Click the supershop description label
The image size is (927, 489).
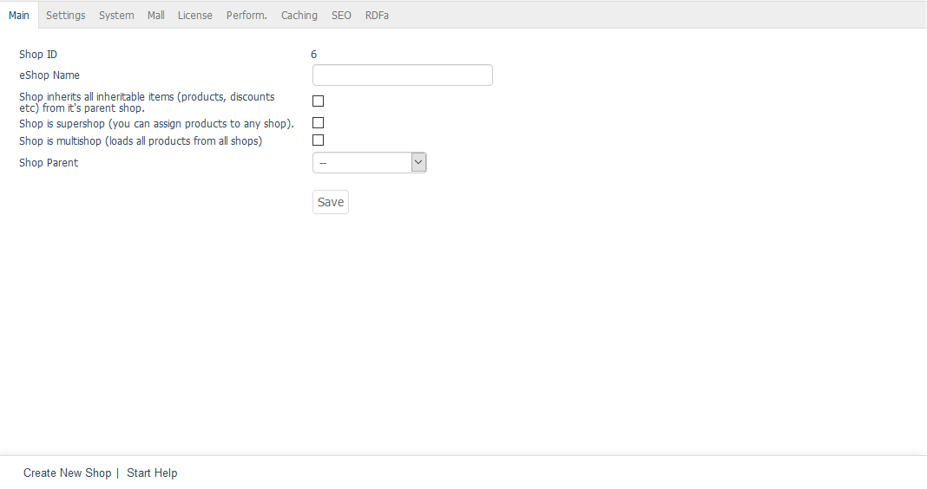[x=156, y=123]
